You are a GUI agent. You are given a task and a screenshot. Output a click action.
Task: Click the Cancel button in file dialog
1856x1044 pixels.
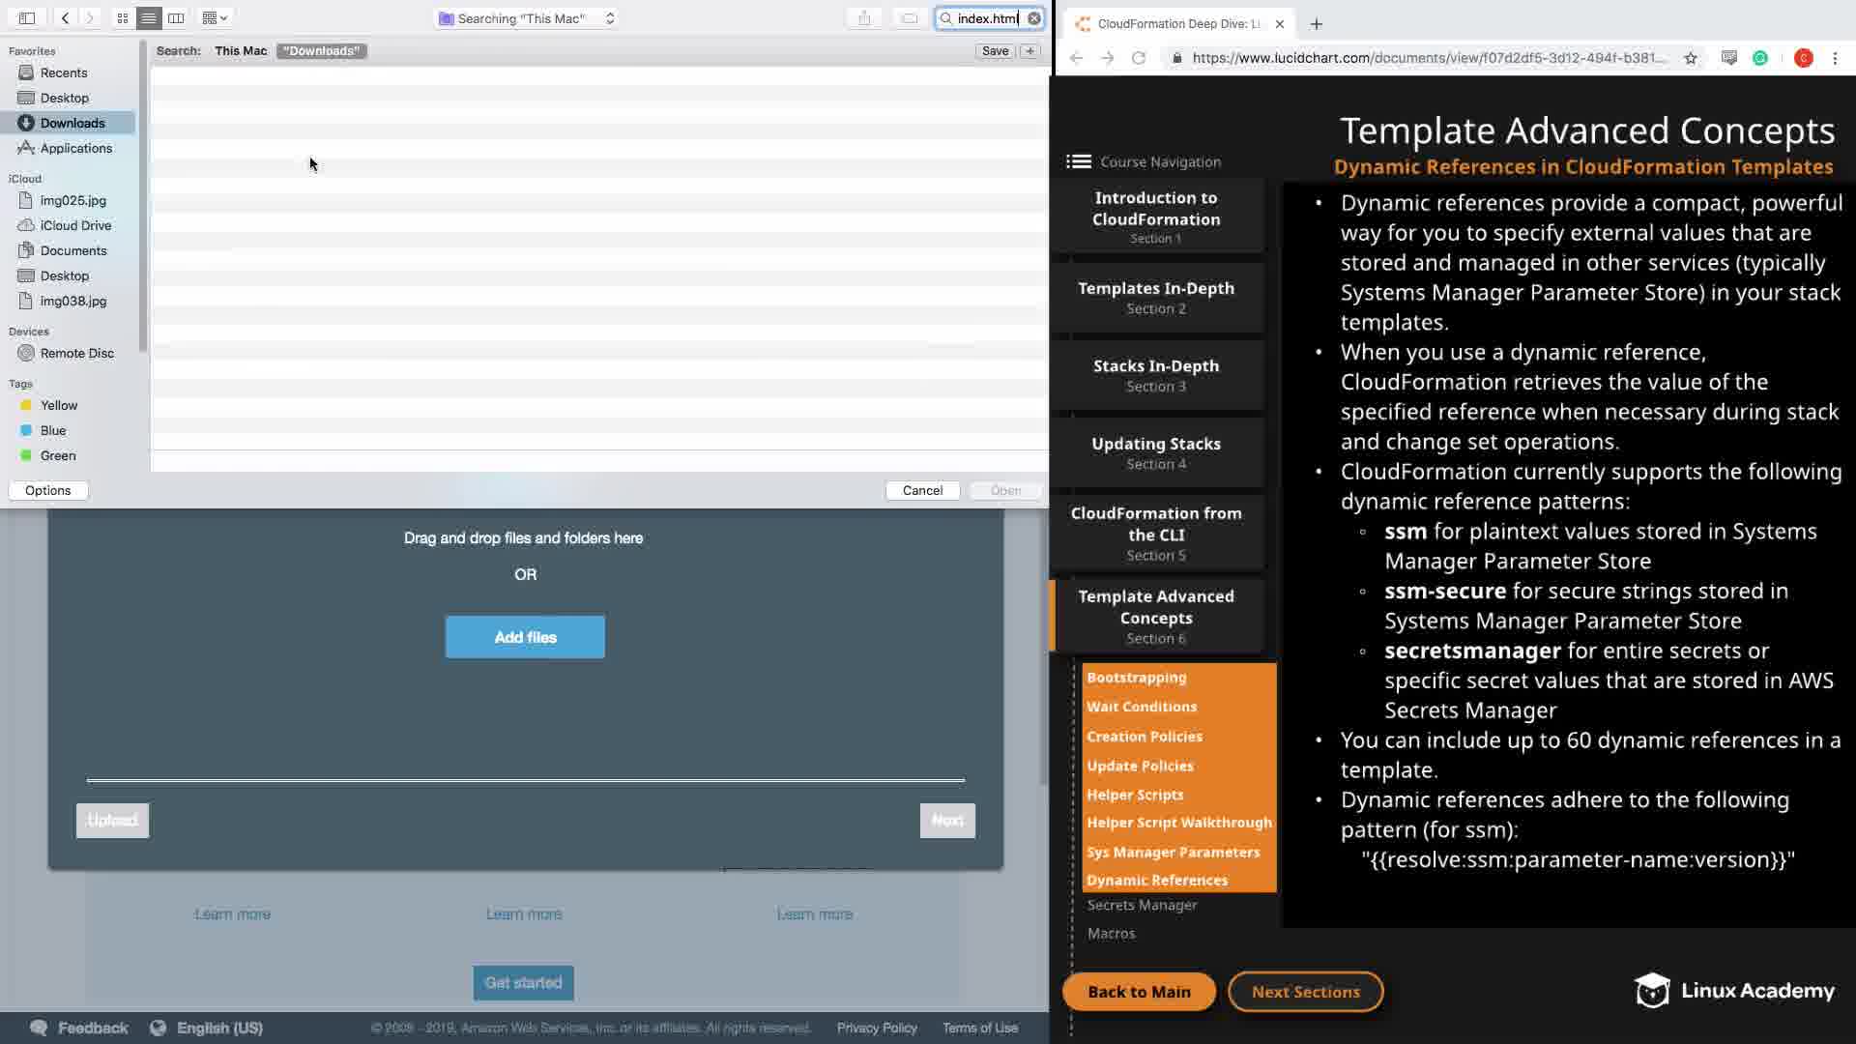922,490
